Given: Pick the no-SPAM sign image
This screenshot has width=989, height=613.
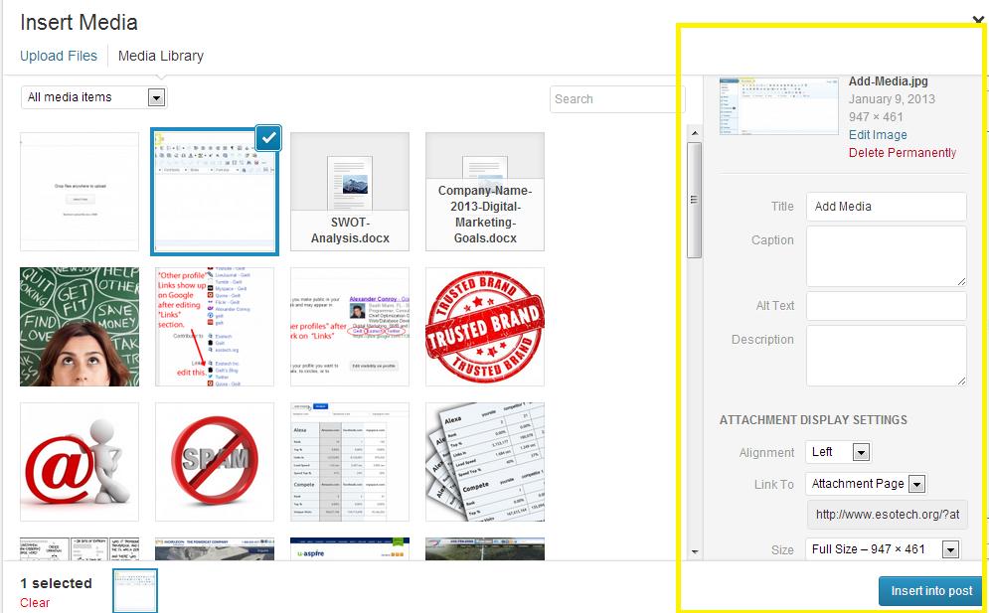Looking at the screenshot, I should tap(215, 462).
